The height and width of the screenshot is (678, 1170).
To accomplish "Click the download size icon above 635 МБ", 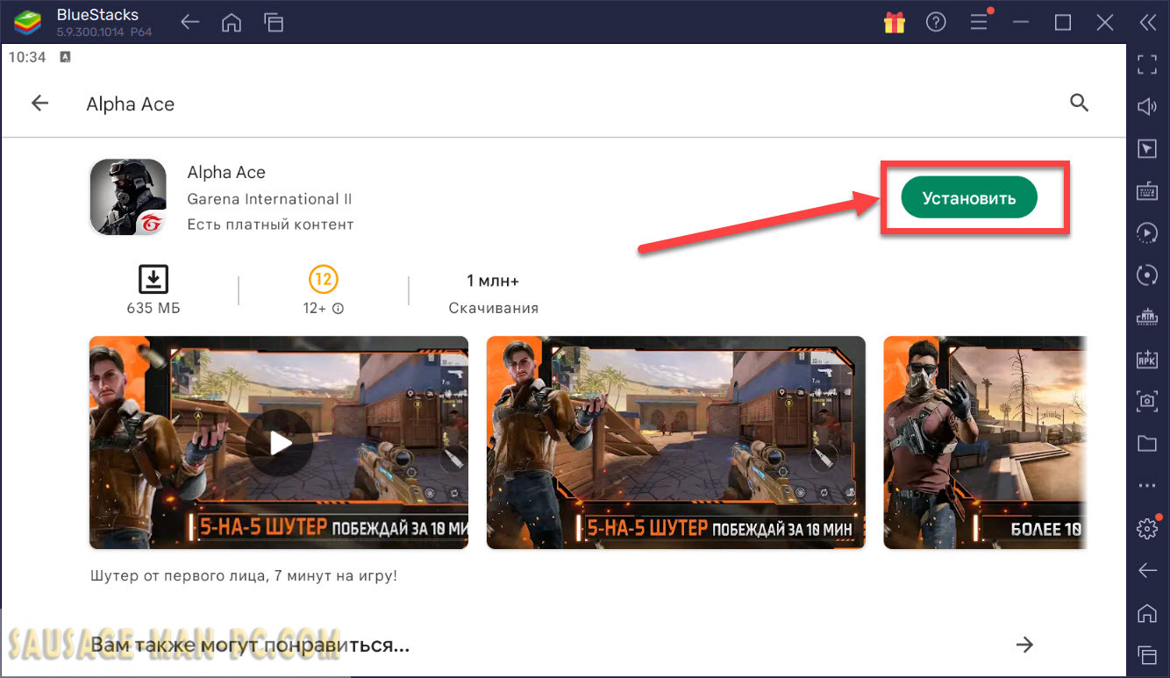I will [x=153, y=280].
